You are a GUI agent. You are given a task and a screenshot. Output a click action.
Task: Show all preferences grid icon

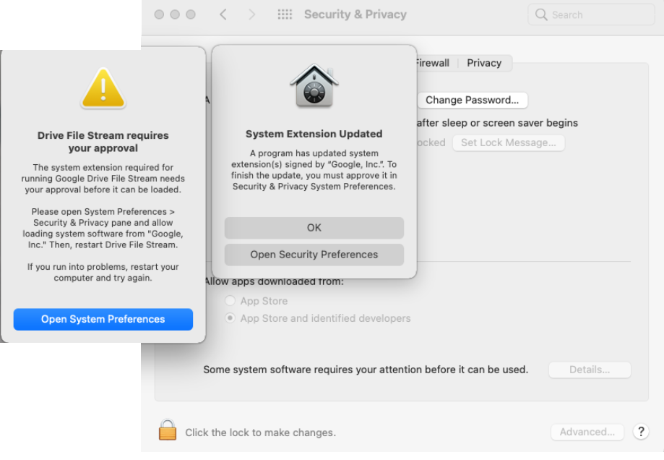pos(285,14)
